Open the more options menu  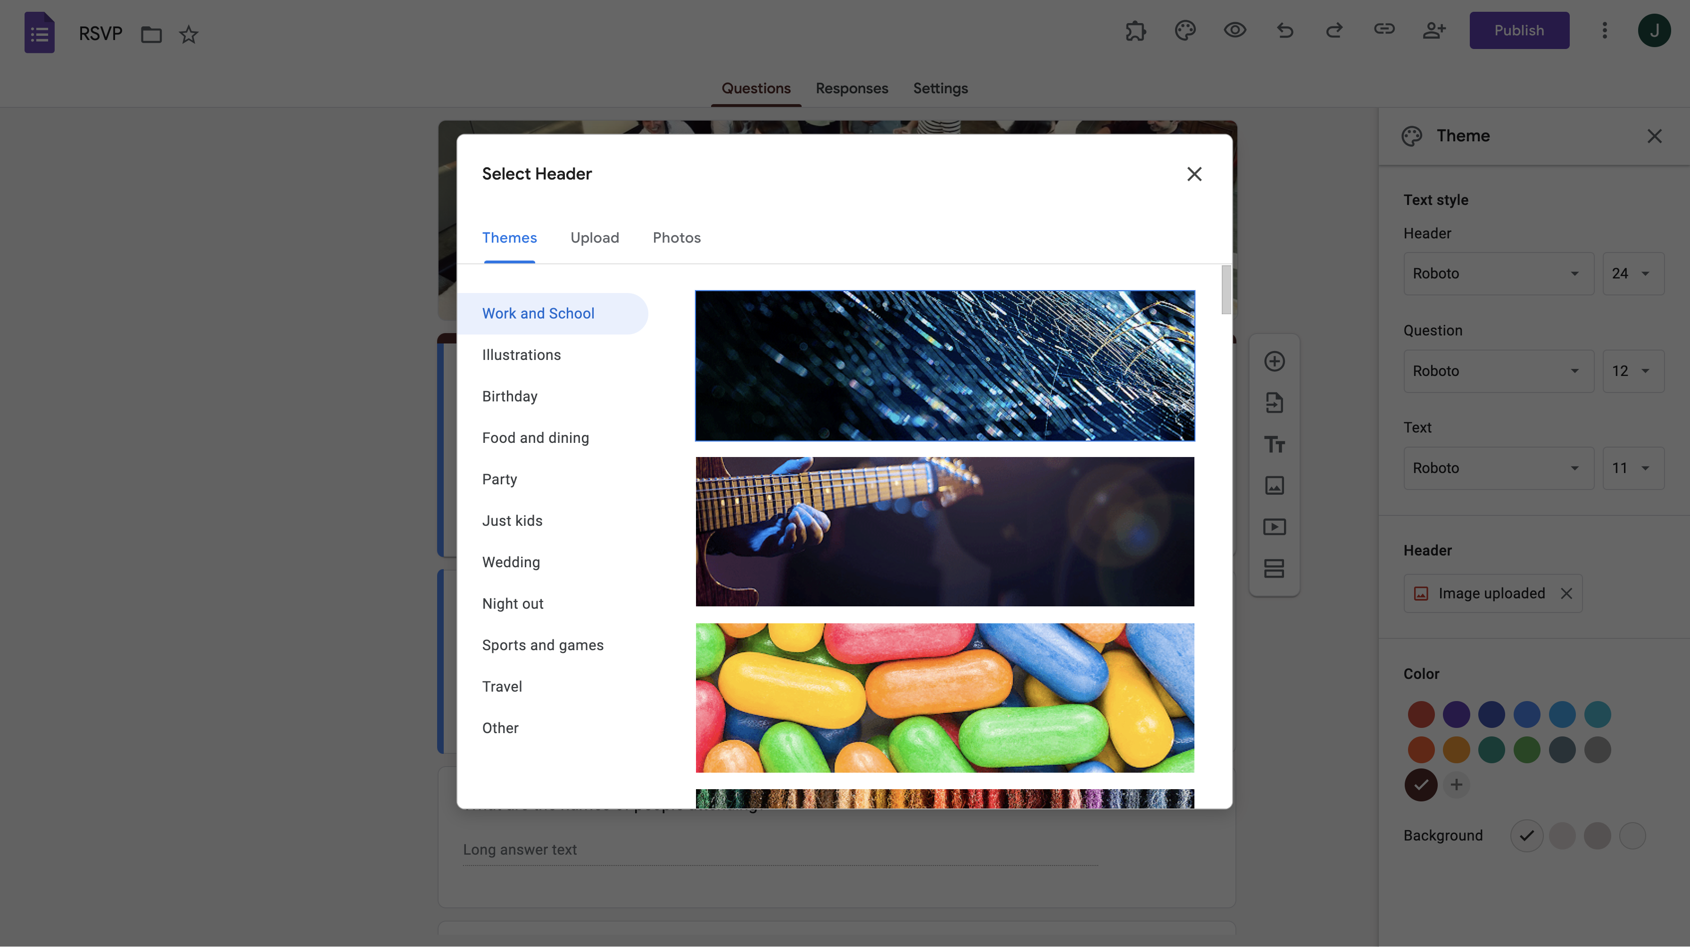1605,30
